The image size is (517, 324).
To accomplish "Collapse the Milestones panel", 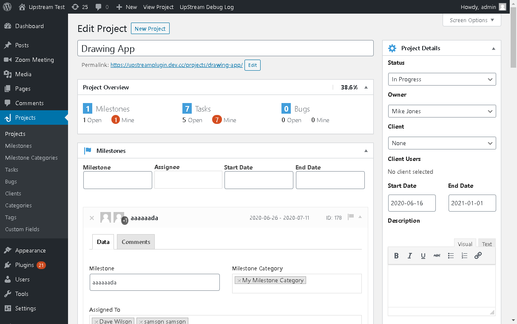I will pyautogui.click(x=366, y=151).
